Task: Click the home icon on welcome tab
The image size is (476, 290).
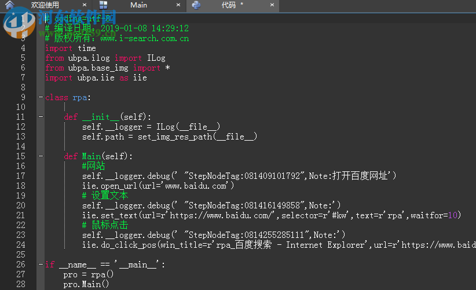Action: click(10, 5)
